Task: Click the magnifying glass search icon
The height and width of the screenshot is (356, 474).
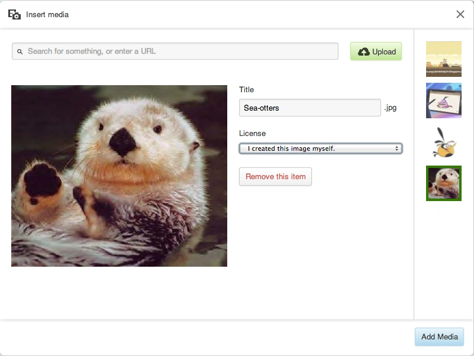Action: pyautogui.click(x=20, y=51)
